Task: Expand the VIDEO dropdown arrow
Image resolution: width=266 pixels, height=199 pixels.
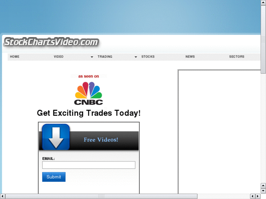Action: (x=92, y=57)
